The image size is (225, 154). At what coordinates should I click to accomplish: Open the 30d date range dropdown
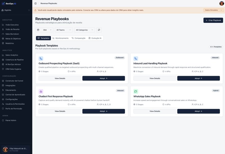tap(44, 30)
